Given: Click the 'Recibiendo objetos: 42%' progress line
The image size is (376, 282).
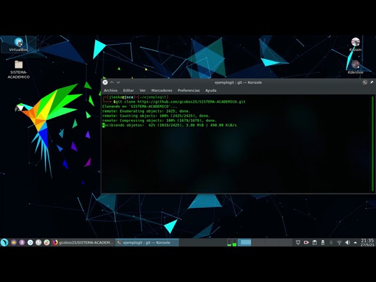Looking at the screenshot, I should coord(169,125).
